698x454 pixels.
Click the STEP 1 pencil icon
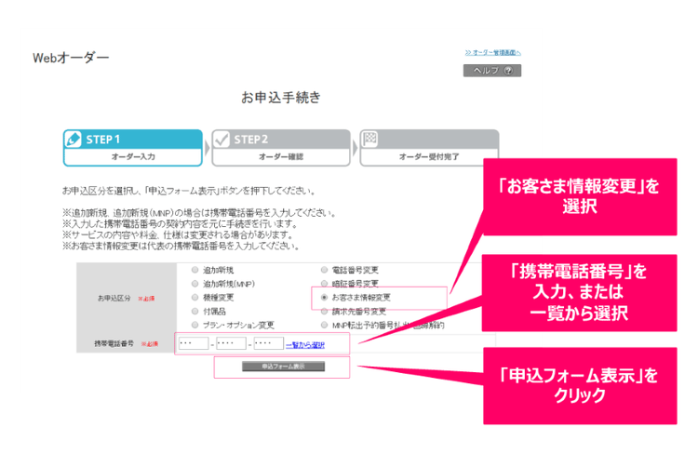tap(73, 140)
